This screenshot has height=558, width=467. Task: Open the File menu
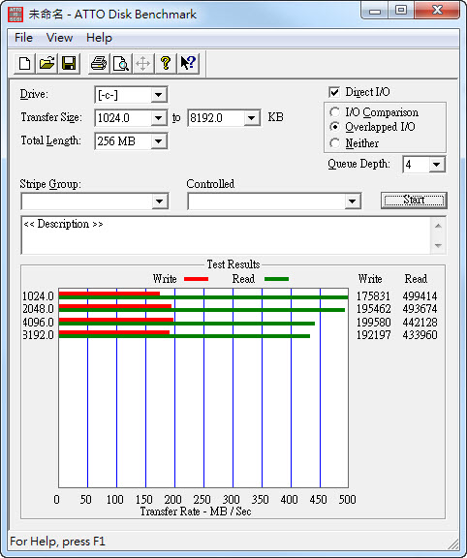[23, 38]
